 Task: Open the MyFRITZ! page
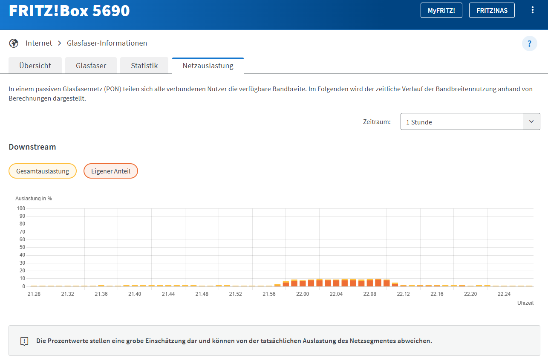[x=441, y=10]
